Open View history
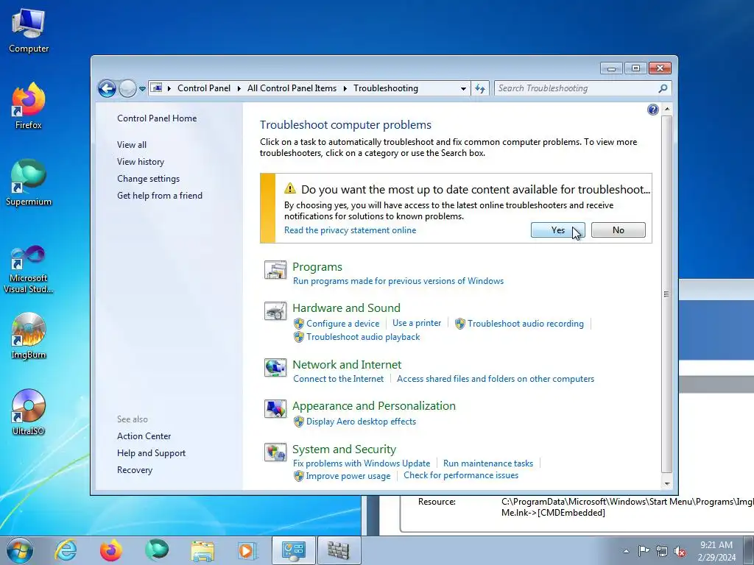754x565 pixels. tap(141, 161)
